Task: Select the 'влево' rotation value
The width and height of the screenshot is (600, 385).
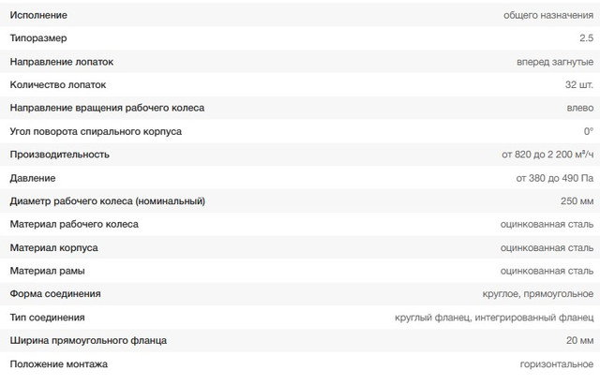Action: click(580, 108)
